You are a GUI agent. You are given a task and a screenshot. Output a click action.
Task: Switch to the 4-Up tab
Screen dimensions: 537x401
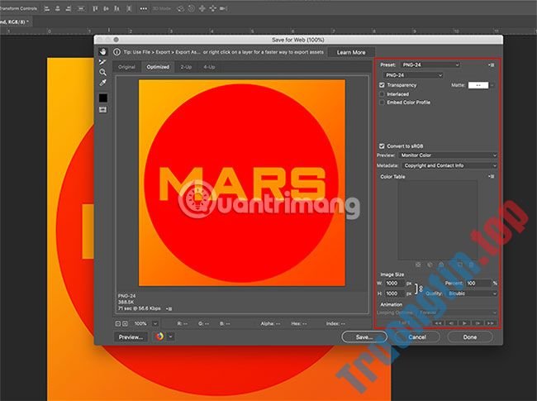[x=209, y=67]
